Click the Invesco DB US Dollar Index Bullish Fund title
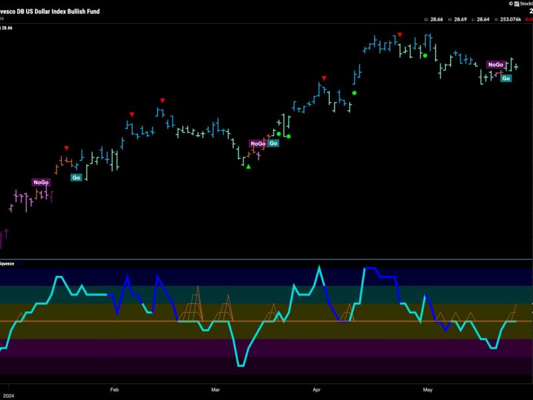 coord(50,11)
